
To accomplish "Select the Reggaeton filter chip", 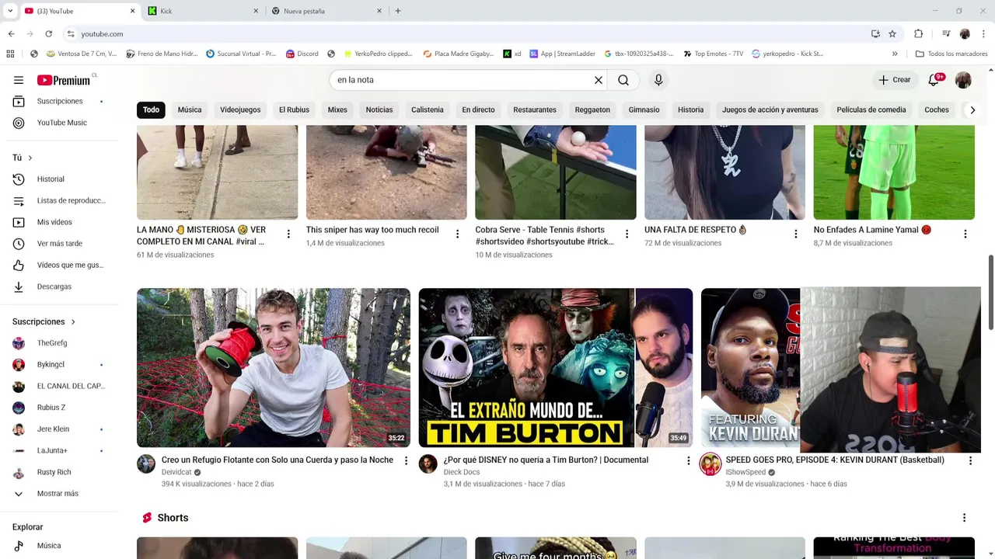I will (x=592, y=109).
